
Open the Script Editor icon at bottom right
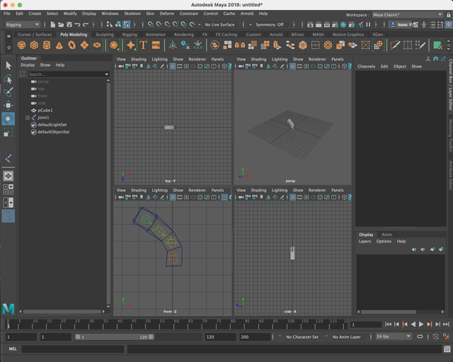pos(447,349)
